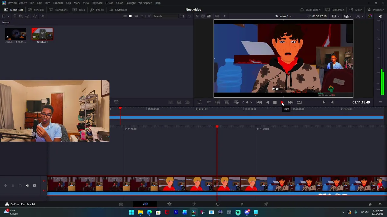Open the project manager home icon

coord(370,204)
